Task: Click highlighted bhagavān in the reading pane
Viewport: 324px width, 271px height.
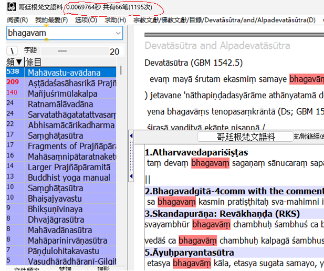Action: (307, 79)
